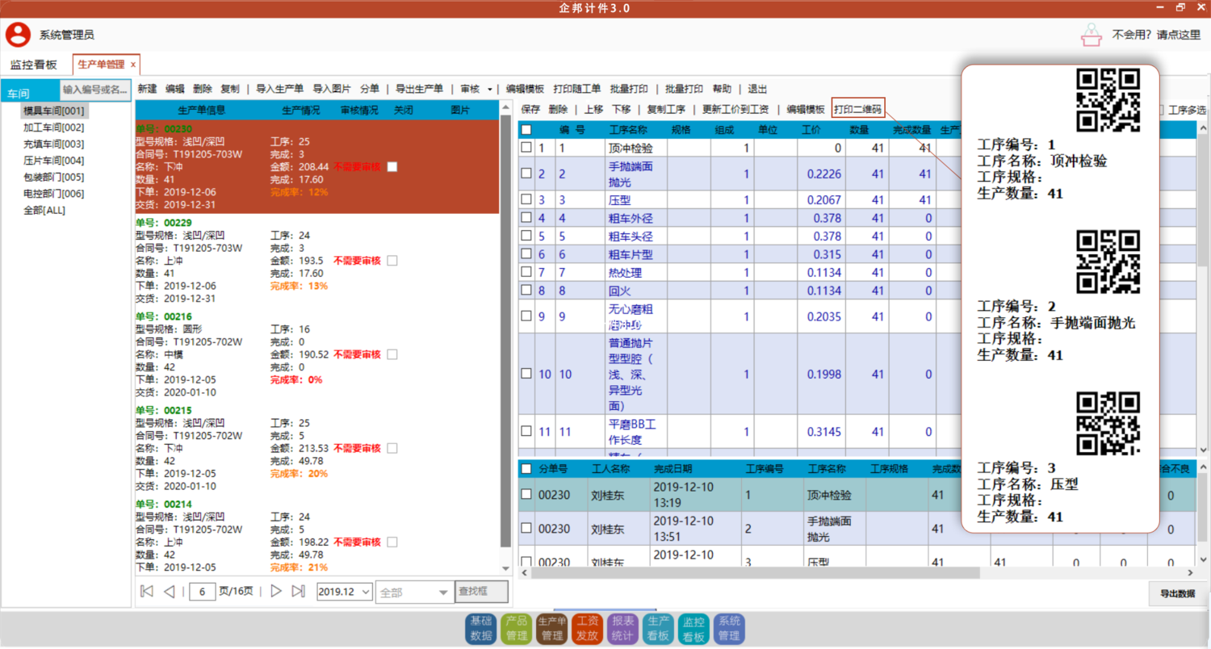1211x649 pixels.
Task: Expand the 全部 filter dropdown
Action: pyautogui.click(x=443, y=592)
